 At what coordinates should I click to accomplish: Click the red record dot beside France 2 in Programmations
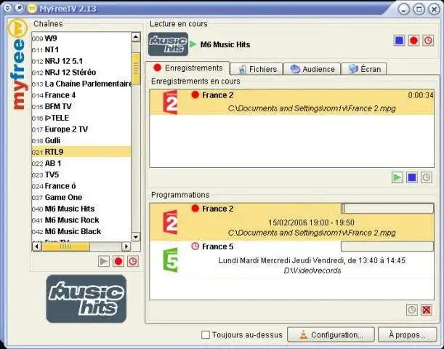click(x=195, y=209)
